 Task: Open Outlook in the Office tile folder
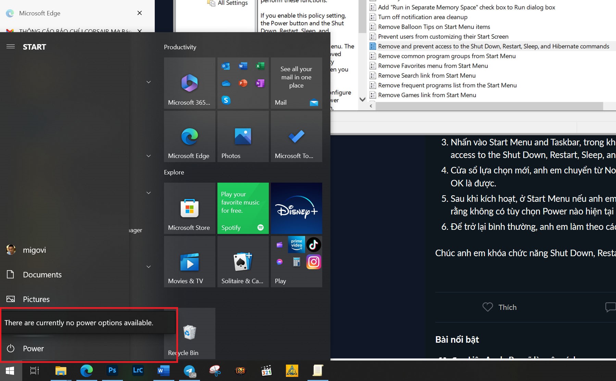tap(226, 66)
